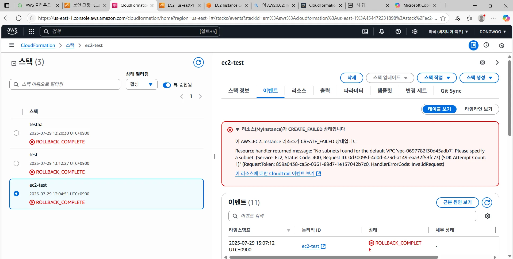Toggle the split panel view icon

click(x=473, y=45)
